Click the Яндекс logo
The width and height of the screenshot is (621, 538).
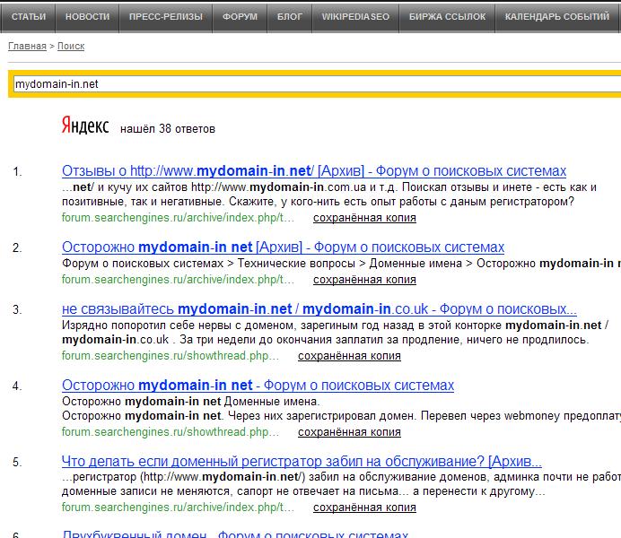point(84,127)
